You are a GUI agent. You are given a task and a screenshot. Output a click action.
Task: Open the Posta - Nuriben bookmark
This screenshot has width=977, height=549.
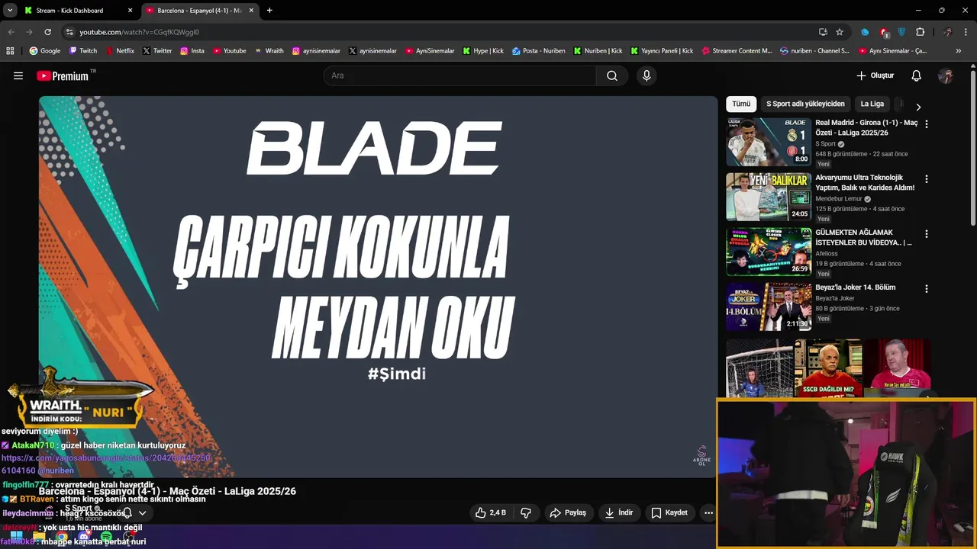point(539,50)
